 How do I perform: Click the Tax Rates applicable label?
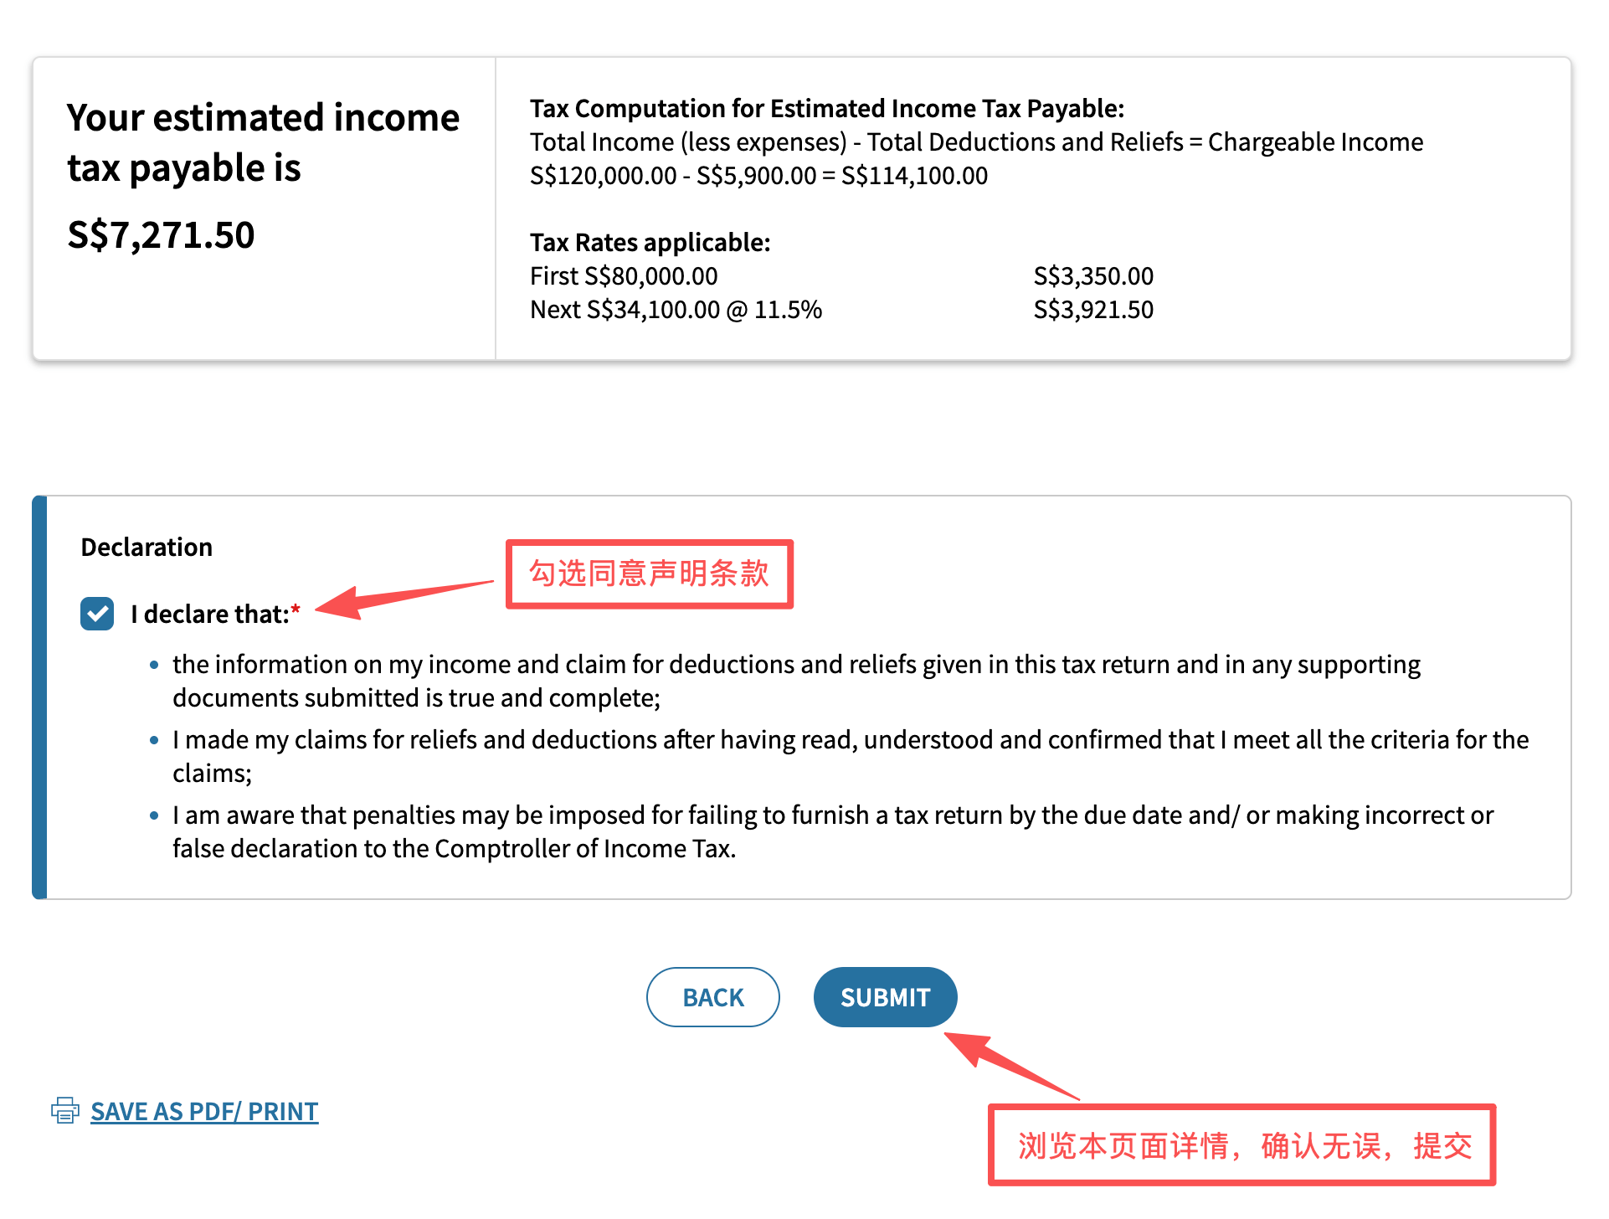click(x=650, y=242)
